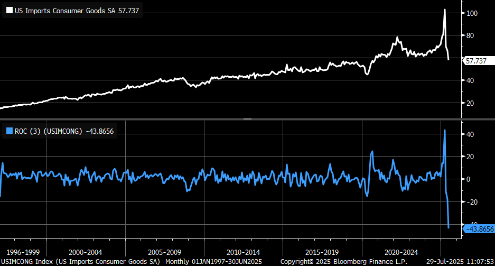Image resolution: width=495 pixels, height=266 pixels.
Task: Click the 100 tick on upper y-axis
Action: pos(472,13)
